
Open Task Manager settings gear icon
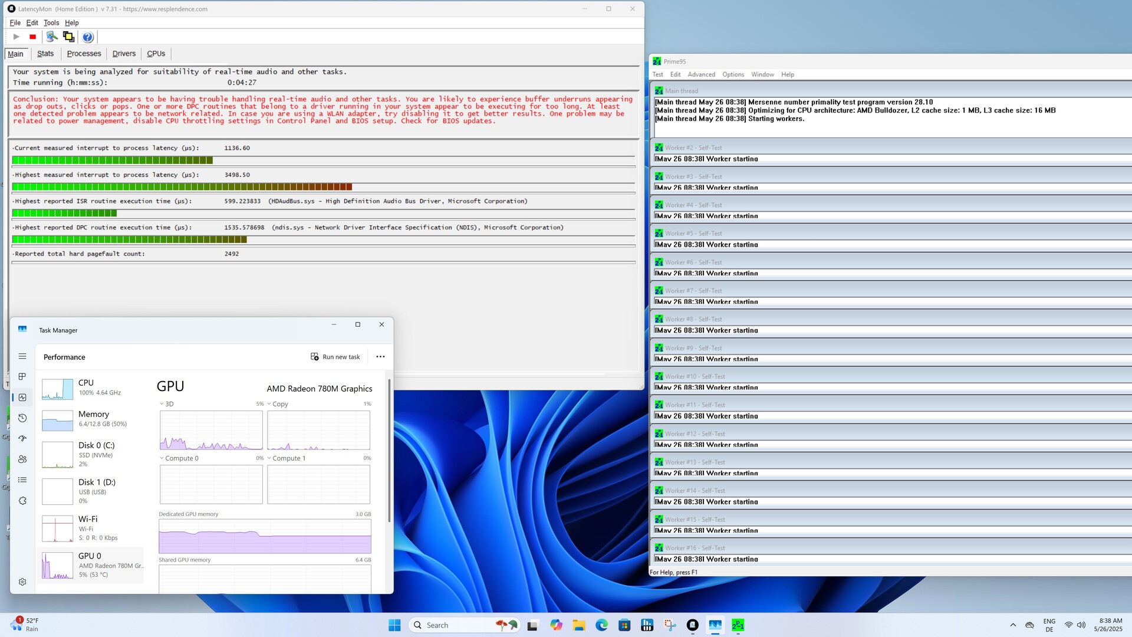click(22, 582)
